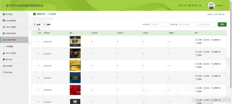Check the checkbox for row 会员名称8
The height and width of the screenshot is (104, 232).
coord(34,42)
